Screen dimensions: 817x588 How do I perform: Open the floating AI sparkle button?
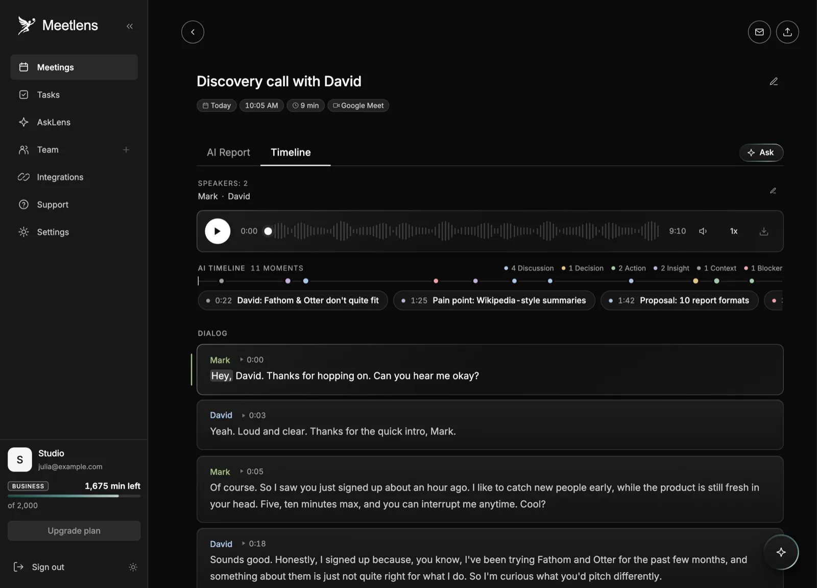pyautogui.click(x=781, y=552)
